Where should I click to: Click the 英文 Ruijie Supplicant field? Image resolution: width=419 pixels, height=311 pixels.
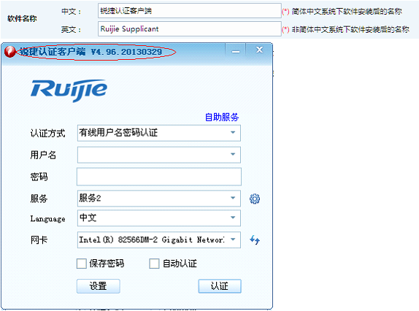(190, 28)
